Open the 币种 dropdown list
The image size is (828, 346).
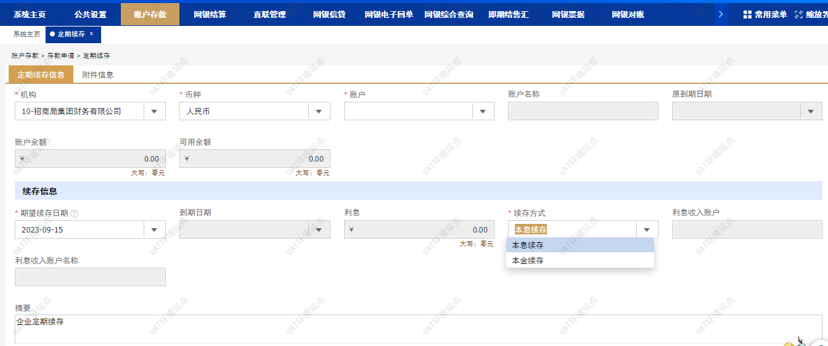[319, 112]
